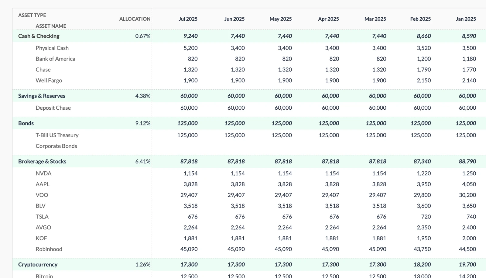Select the Wells Fargo row
486x278 pixels.
[x=49, y=80]
